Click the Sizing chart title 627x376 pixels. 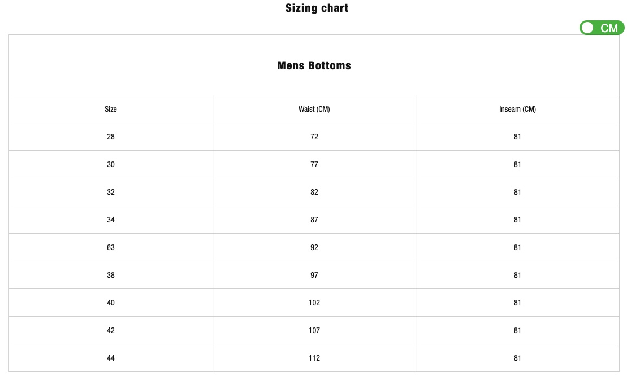click(317, 8)
